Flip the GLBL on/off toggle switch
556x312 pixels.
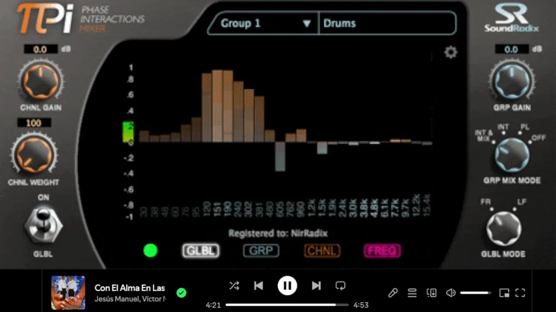pos(43,225)
